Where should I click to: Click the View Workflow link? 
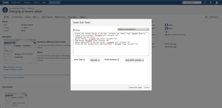[27, 54]
